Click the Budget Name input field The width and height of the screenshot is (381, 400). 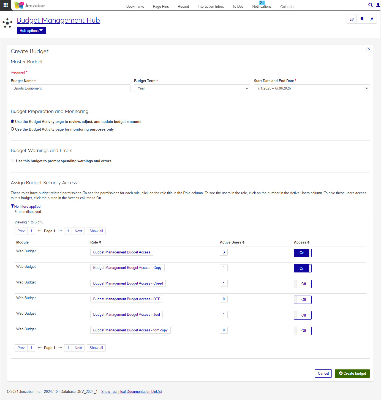click(x=70, y=88)
